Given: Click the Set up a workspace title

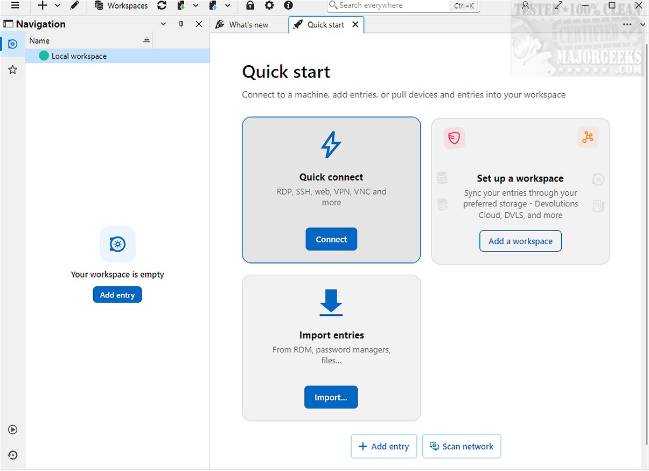Looking at the screenshot, I should pyautogui.click(x=520, y=178).
